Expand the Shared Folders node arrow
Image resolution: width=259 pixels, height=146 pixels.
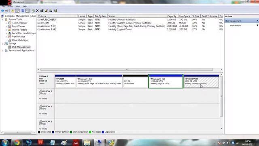pos(6,30)
